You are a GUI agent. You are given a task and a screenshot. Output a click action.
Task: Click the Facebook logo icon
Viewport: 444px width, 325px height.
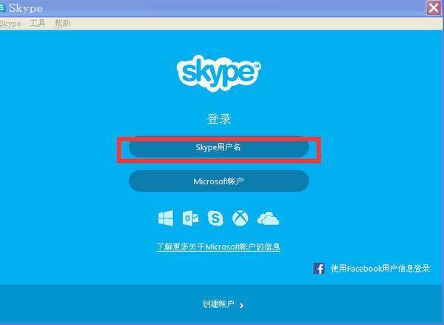(319, 268)
